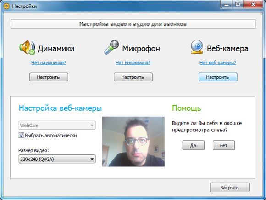Click Настроить button under Веб-камера
The height and width of the screenshot is (200, 266).
218,77
